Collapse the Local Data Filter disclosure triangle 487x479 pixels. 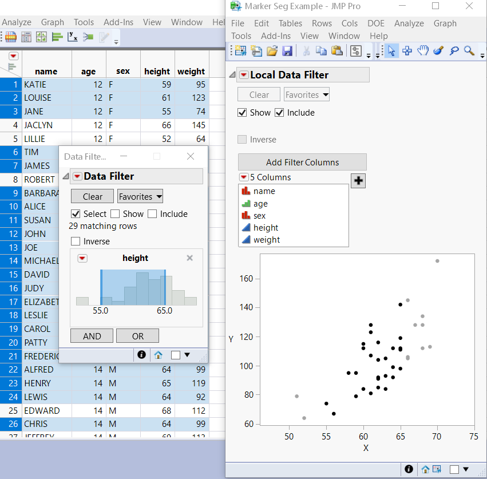click(232, 75)
